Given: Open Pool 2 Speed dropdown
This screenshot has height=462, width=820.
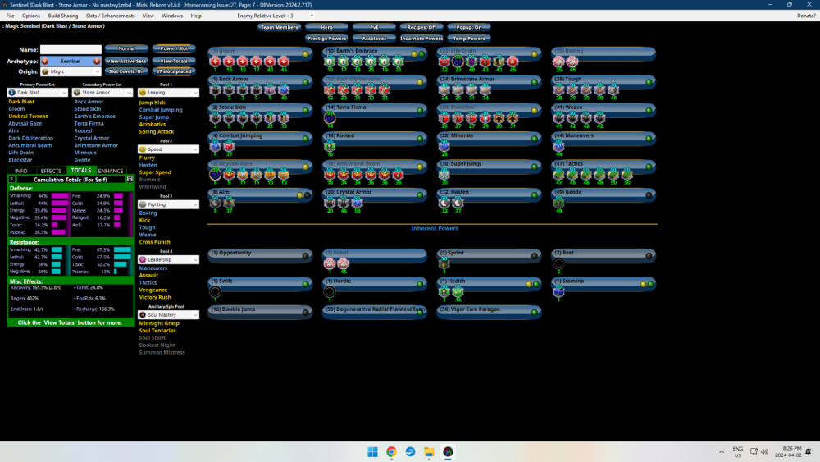Looking at the screenshot, I should [168, 149].
